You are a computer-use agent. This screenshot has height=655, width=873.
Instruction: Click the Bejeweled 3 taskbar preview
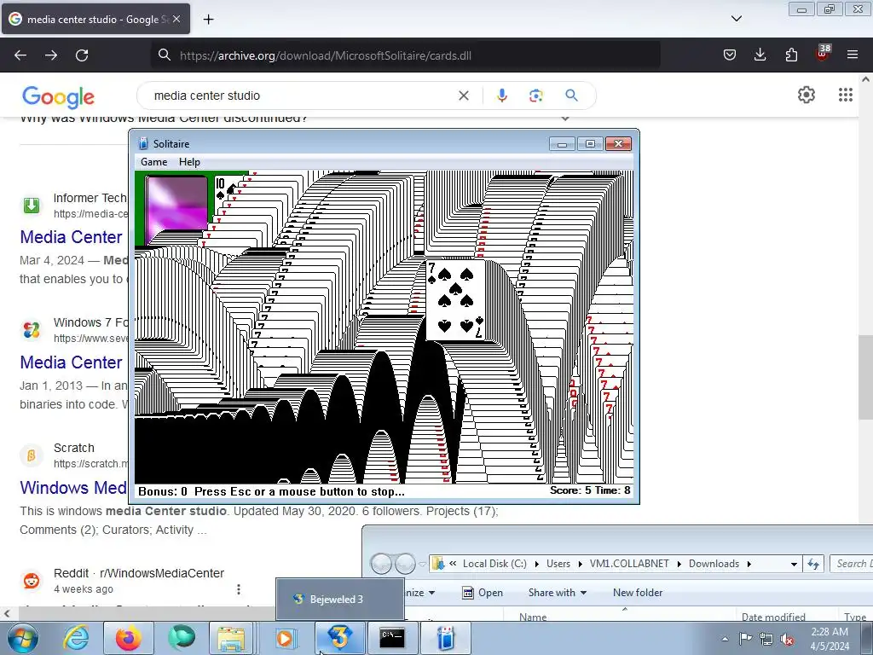[x=339, y=600]
